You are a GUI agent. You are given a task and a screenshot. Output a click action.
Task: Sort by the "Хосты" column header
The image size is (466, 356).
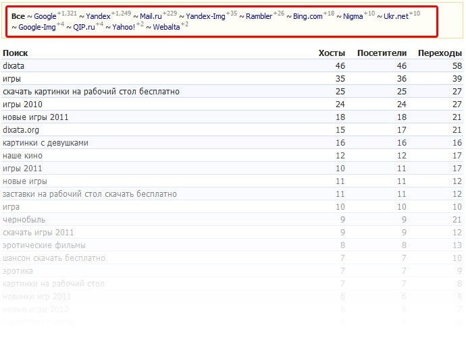pyautogui.click(x=332, y=53)
